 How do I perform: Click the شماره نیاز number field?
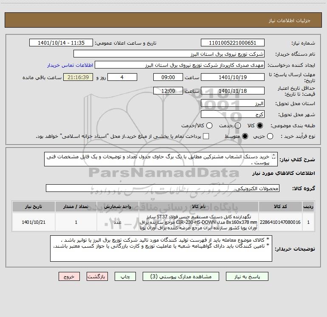point(233,43)
